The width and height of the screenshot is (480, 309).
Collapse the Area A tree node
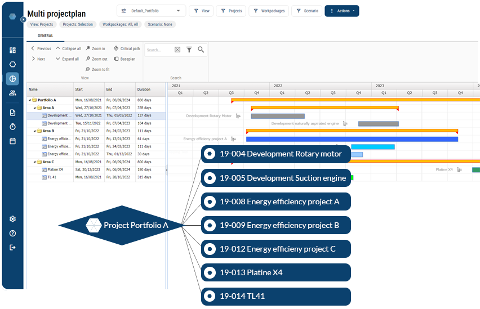click(34, 108)
